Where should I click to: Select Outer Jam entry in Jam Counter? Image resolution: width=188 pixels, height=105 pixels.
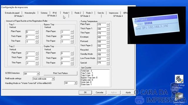tap(86, 84)
